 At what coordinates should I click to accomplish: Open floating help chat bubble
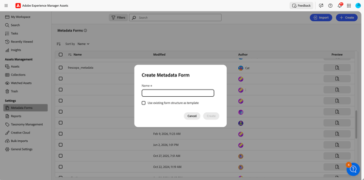353,169
